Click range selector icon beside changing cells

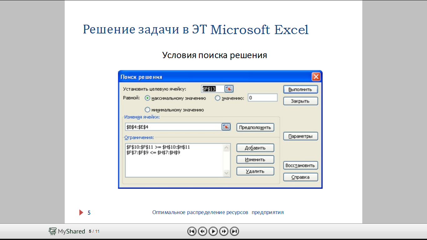(226, 127)
